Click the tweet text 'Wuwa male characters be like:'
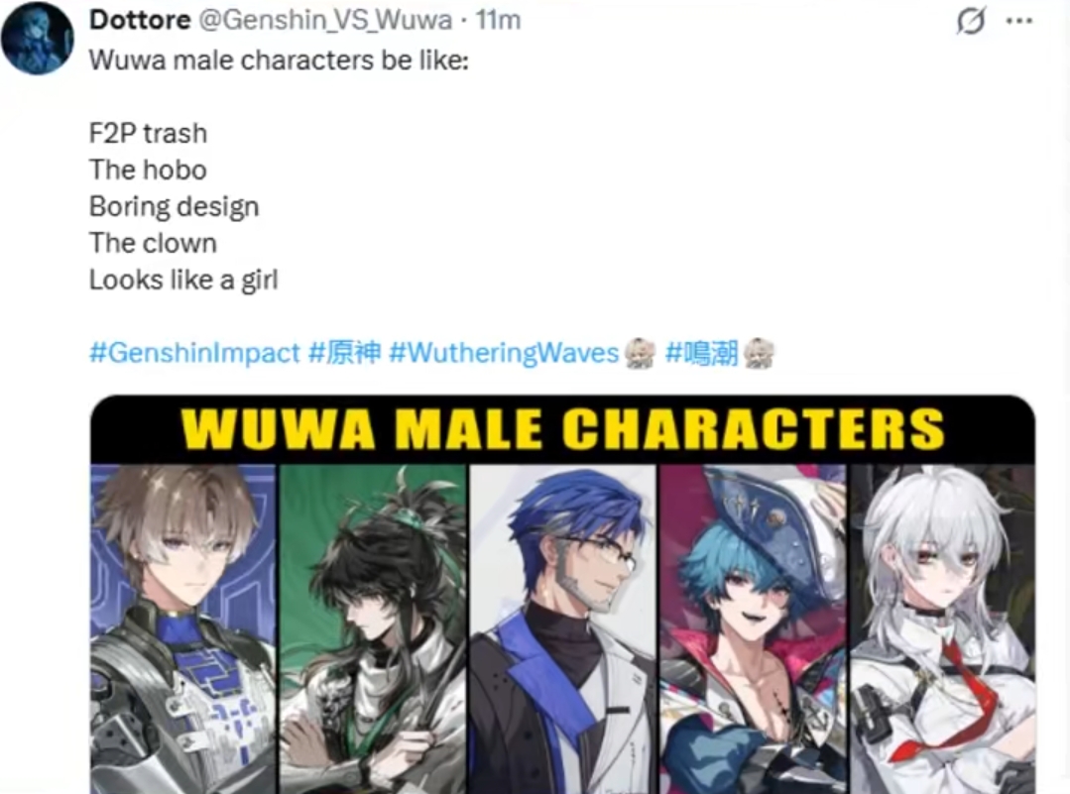 pos(279,60)
